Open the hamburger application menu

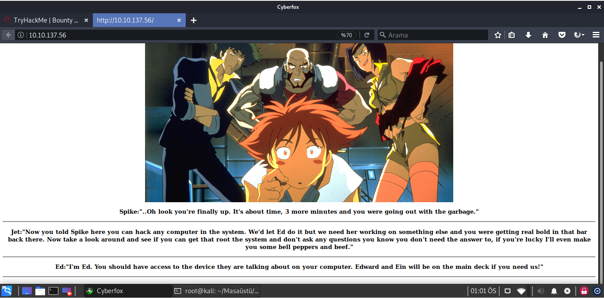596,35
